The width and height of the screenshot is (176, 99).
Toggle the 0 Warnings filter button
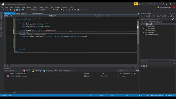tap(37, 71)
